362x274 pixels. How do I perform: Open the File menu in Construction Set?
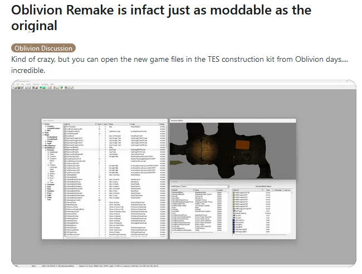coord(13,84)
